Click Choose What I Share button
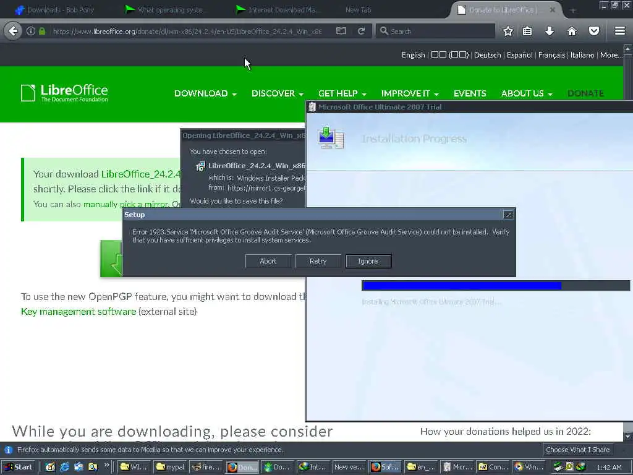The image size is (633, 475). 577,450
